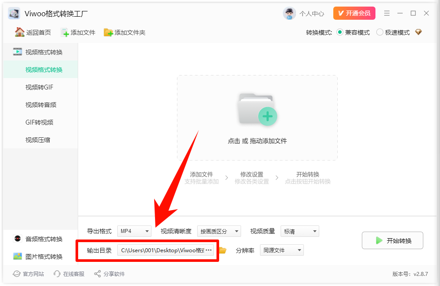Open the output folder icon next to 输出目录

(x=223, y=250)
